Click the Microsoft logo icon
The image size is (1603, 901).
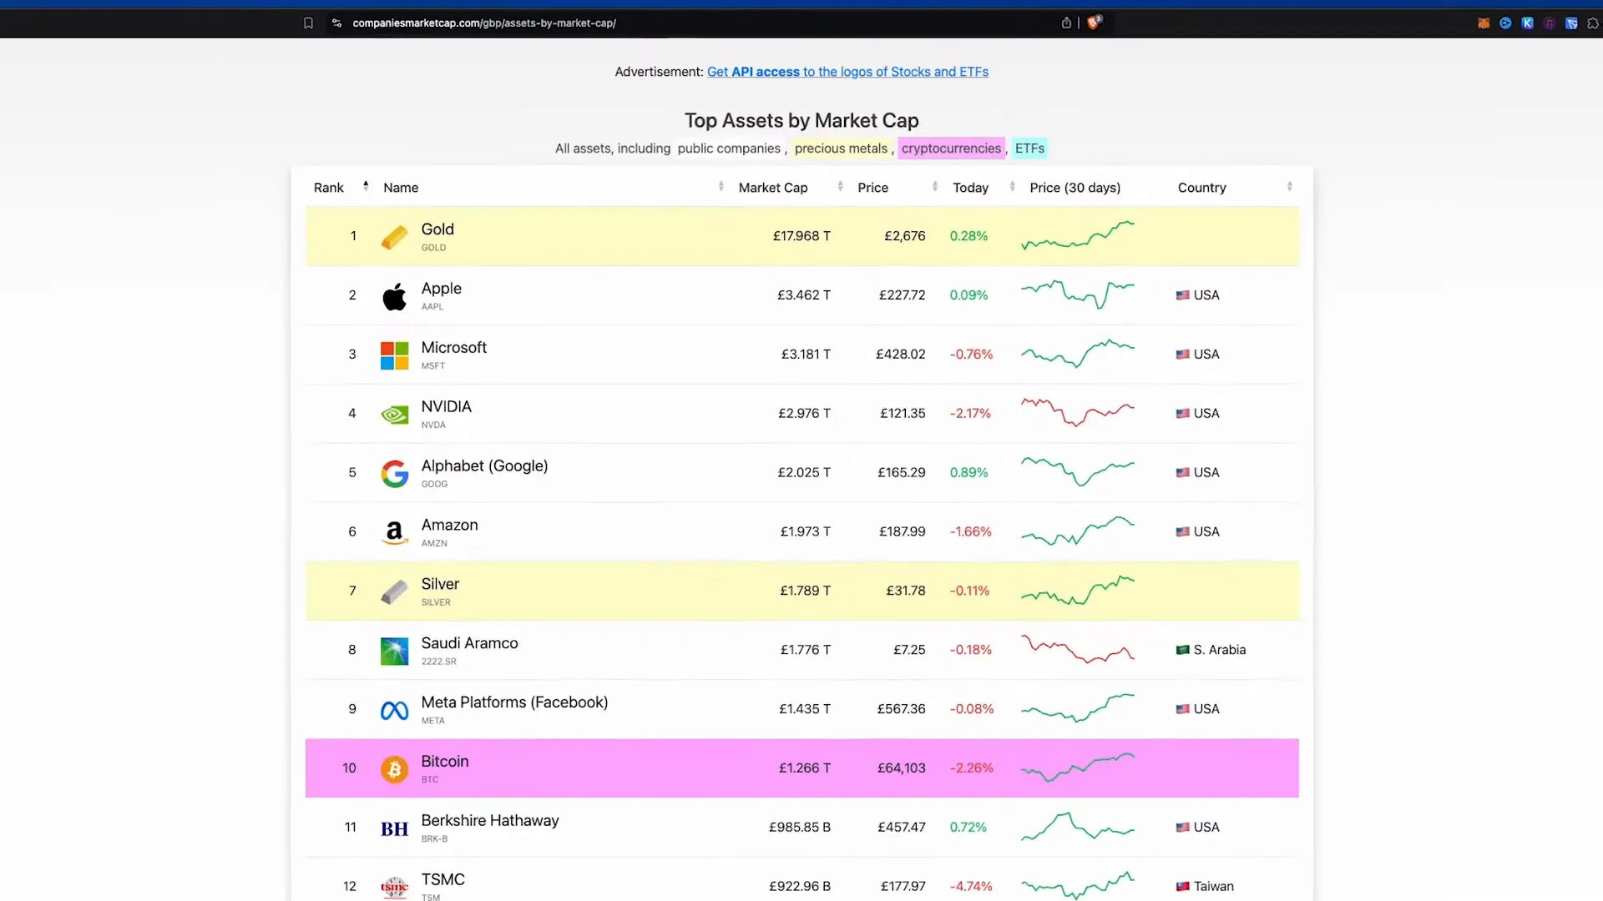click(x=393, y=355)
